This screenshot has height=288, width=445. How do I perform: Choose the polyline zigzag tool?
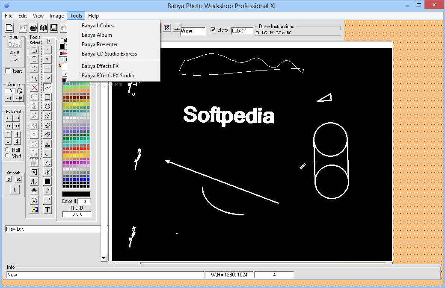coord(47,78)
